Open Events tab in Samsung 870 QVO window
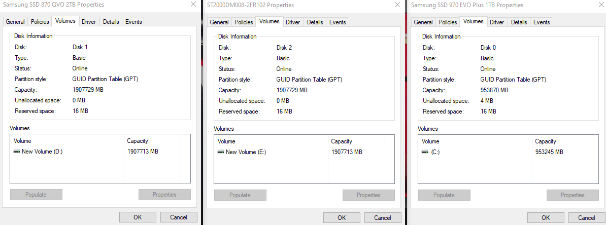Image resolution: width=606 pixels, height=225 pixels. tap(133, 22)
